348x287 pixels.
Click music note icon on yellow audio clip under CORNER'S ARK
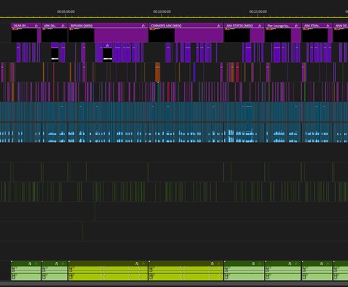coord(213,264)
